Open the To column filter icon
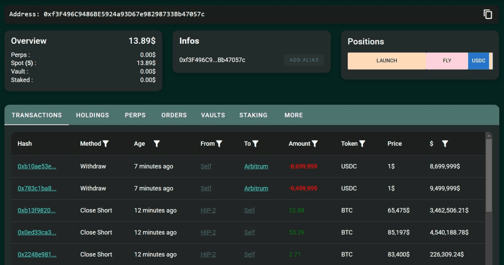This screenshot has width=504, height=265. coord(256,144)
